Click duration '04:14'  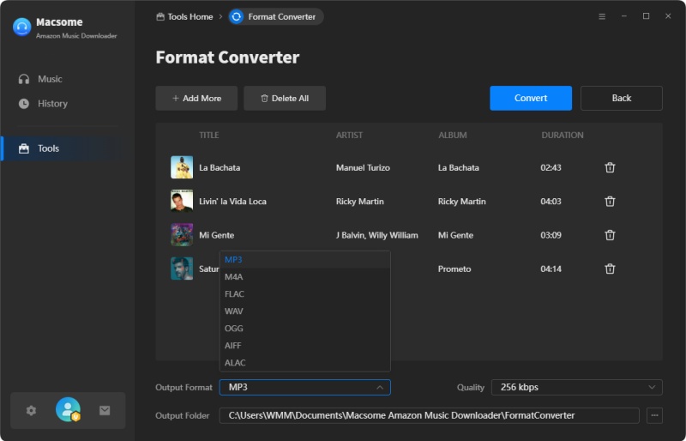point(551,269)
